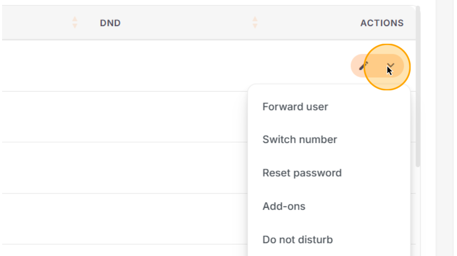Select the fourth table row under the header

click(x=125, y=219)
